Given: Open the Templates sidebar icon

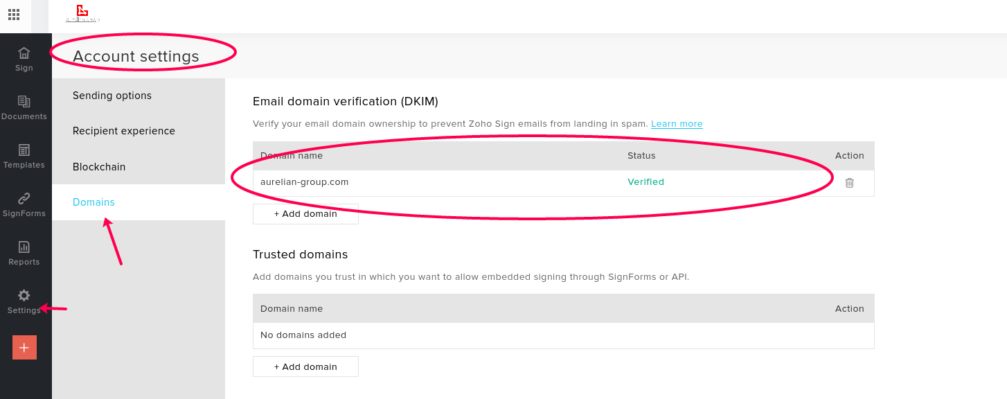Looking at the screenshot, I should click(x=24, y=150).
